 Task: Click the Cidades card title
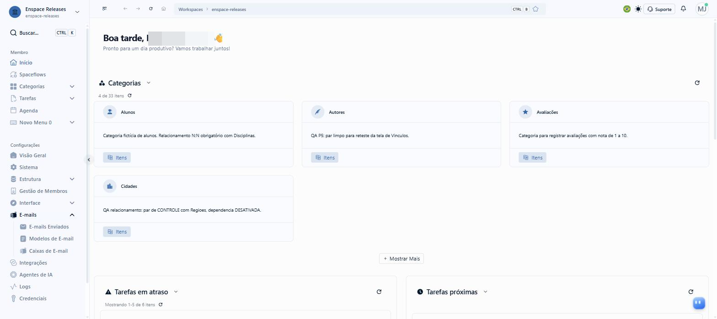click(x=129, y=186)
